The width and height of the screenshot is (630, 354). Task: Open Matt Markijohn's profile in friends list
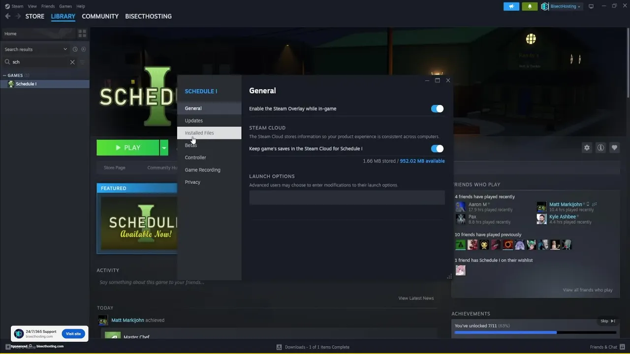click(x=566, y=204)
